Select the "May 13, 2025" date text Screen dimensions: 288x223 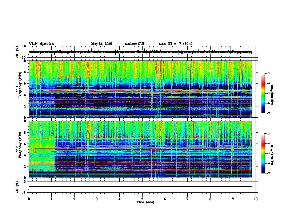coord(101,44)
